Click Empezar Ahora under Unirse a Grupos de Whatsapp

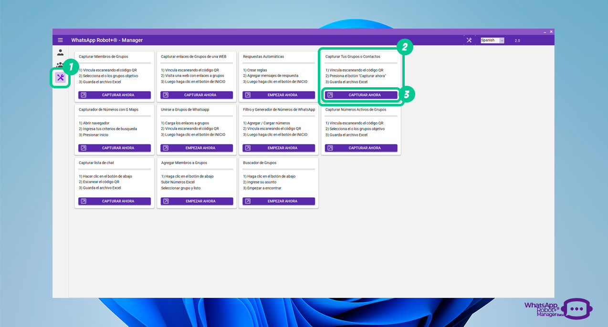tap(197, 148)
